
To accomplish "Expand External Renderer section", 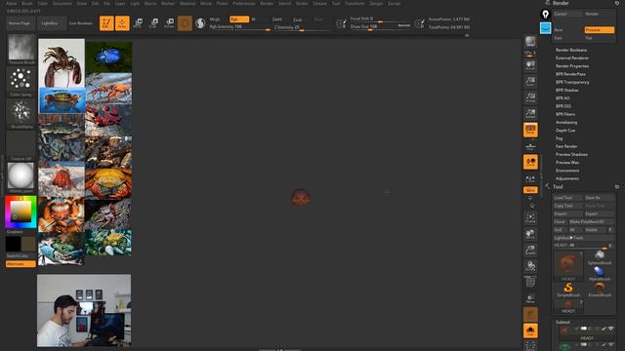I will [x=572, y=58].
